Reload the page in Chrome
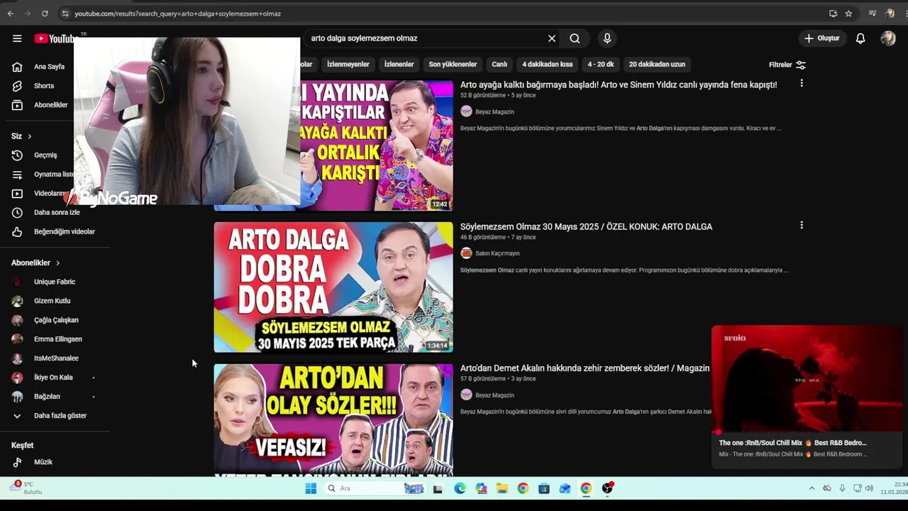This screenshot has width=908, height=511. pyautogui.click(x=45, y=13)
